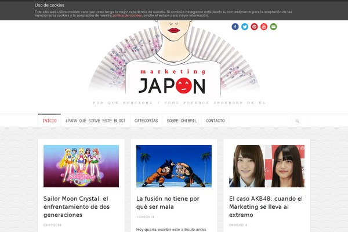Click the Uso de cookies heading
Screen dimensions: 348x232
tap(49, 5)
